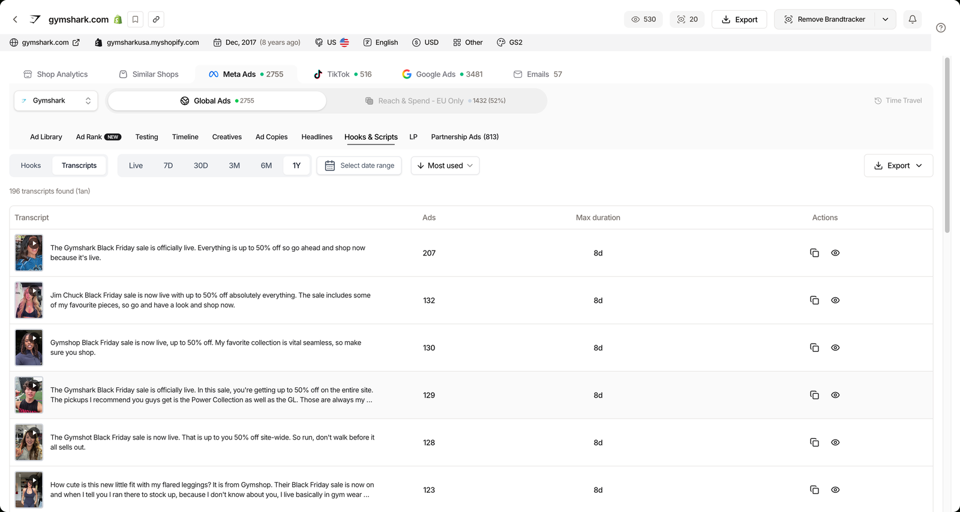View the 207-ads transcript with eye icon

[835, 253]
